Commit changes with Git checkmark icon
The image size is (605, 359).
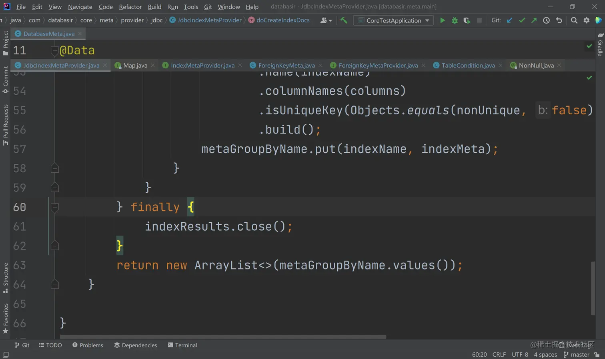pos(522,20)
